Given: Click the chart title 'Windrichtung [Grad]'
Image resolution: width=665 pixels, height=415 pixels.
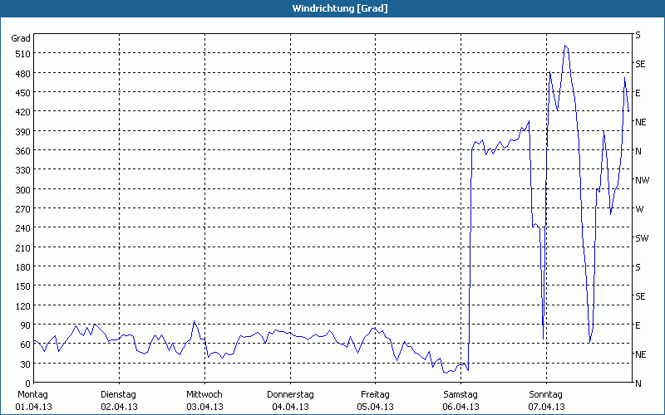Looking at the screenshot, I should [x=340, y=8].
